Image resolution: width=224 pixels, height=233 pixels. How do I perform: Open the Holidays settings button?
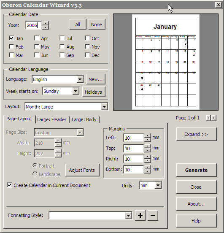94,92
